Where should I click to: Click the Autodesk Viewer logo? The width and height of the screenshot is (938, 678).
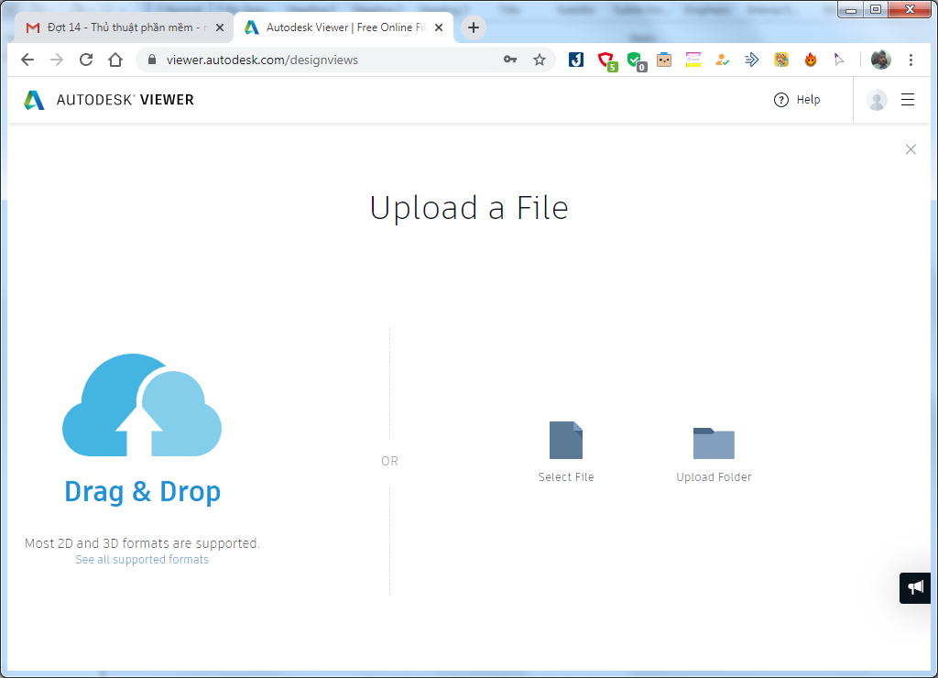(x=109, y=100)
